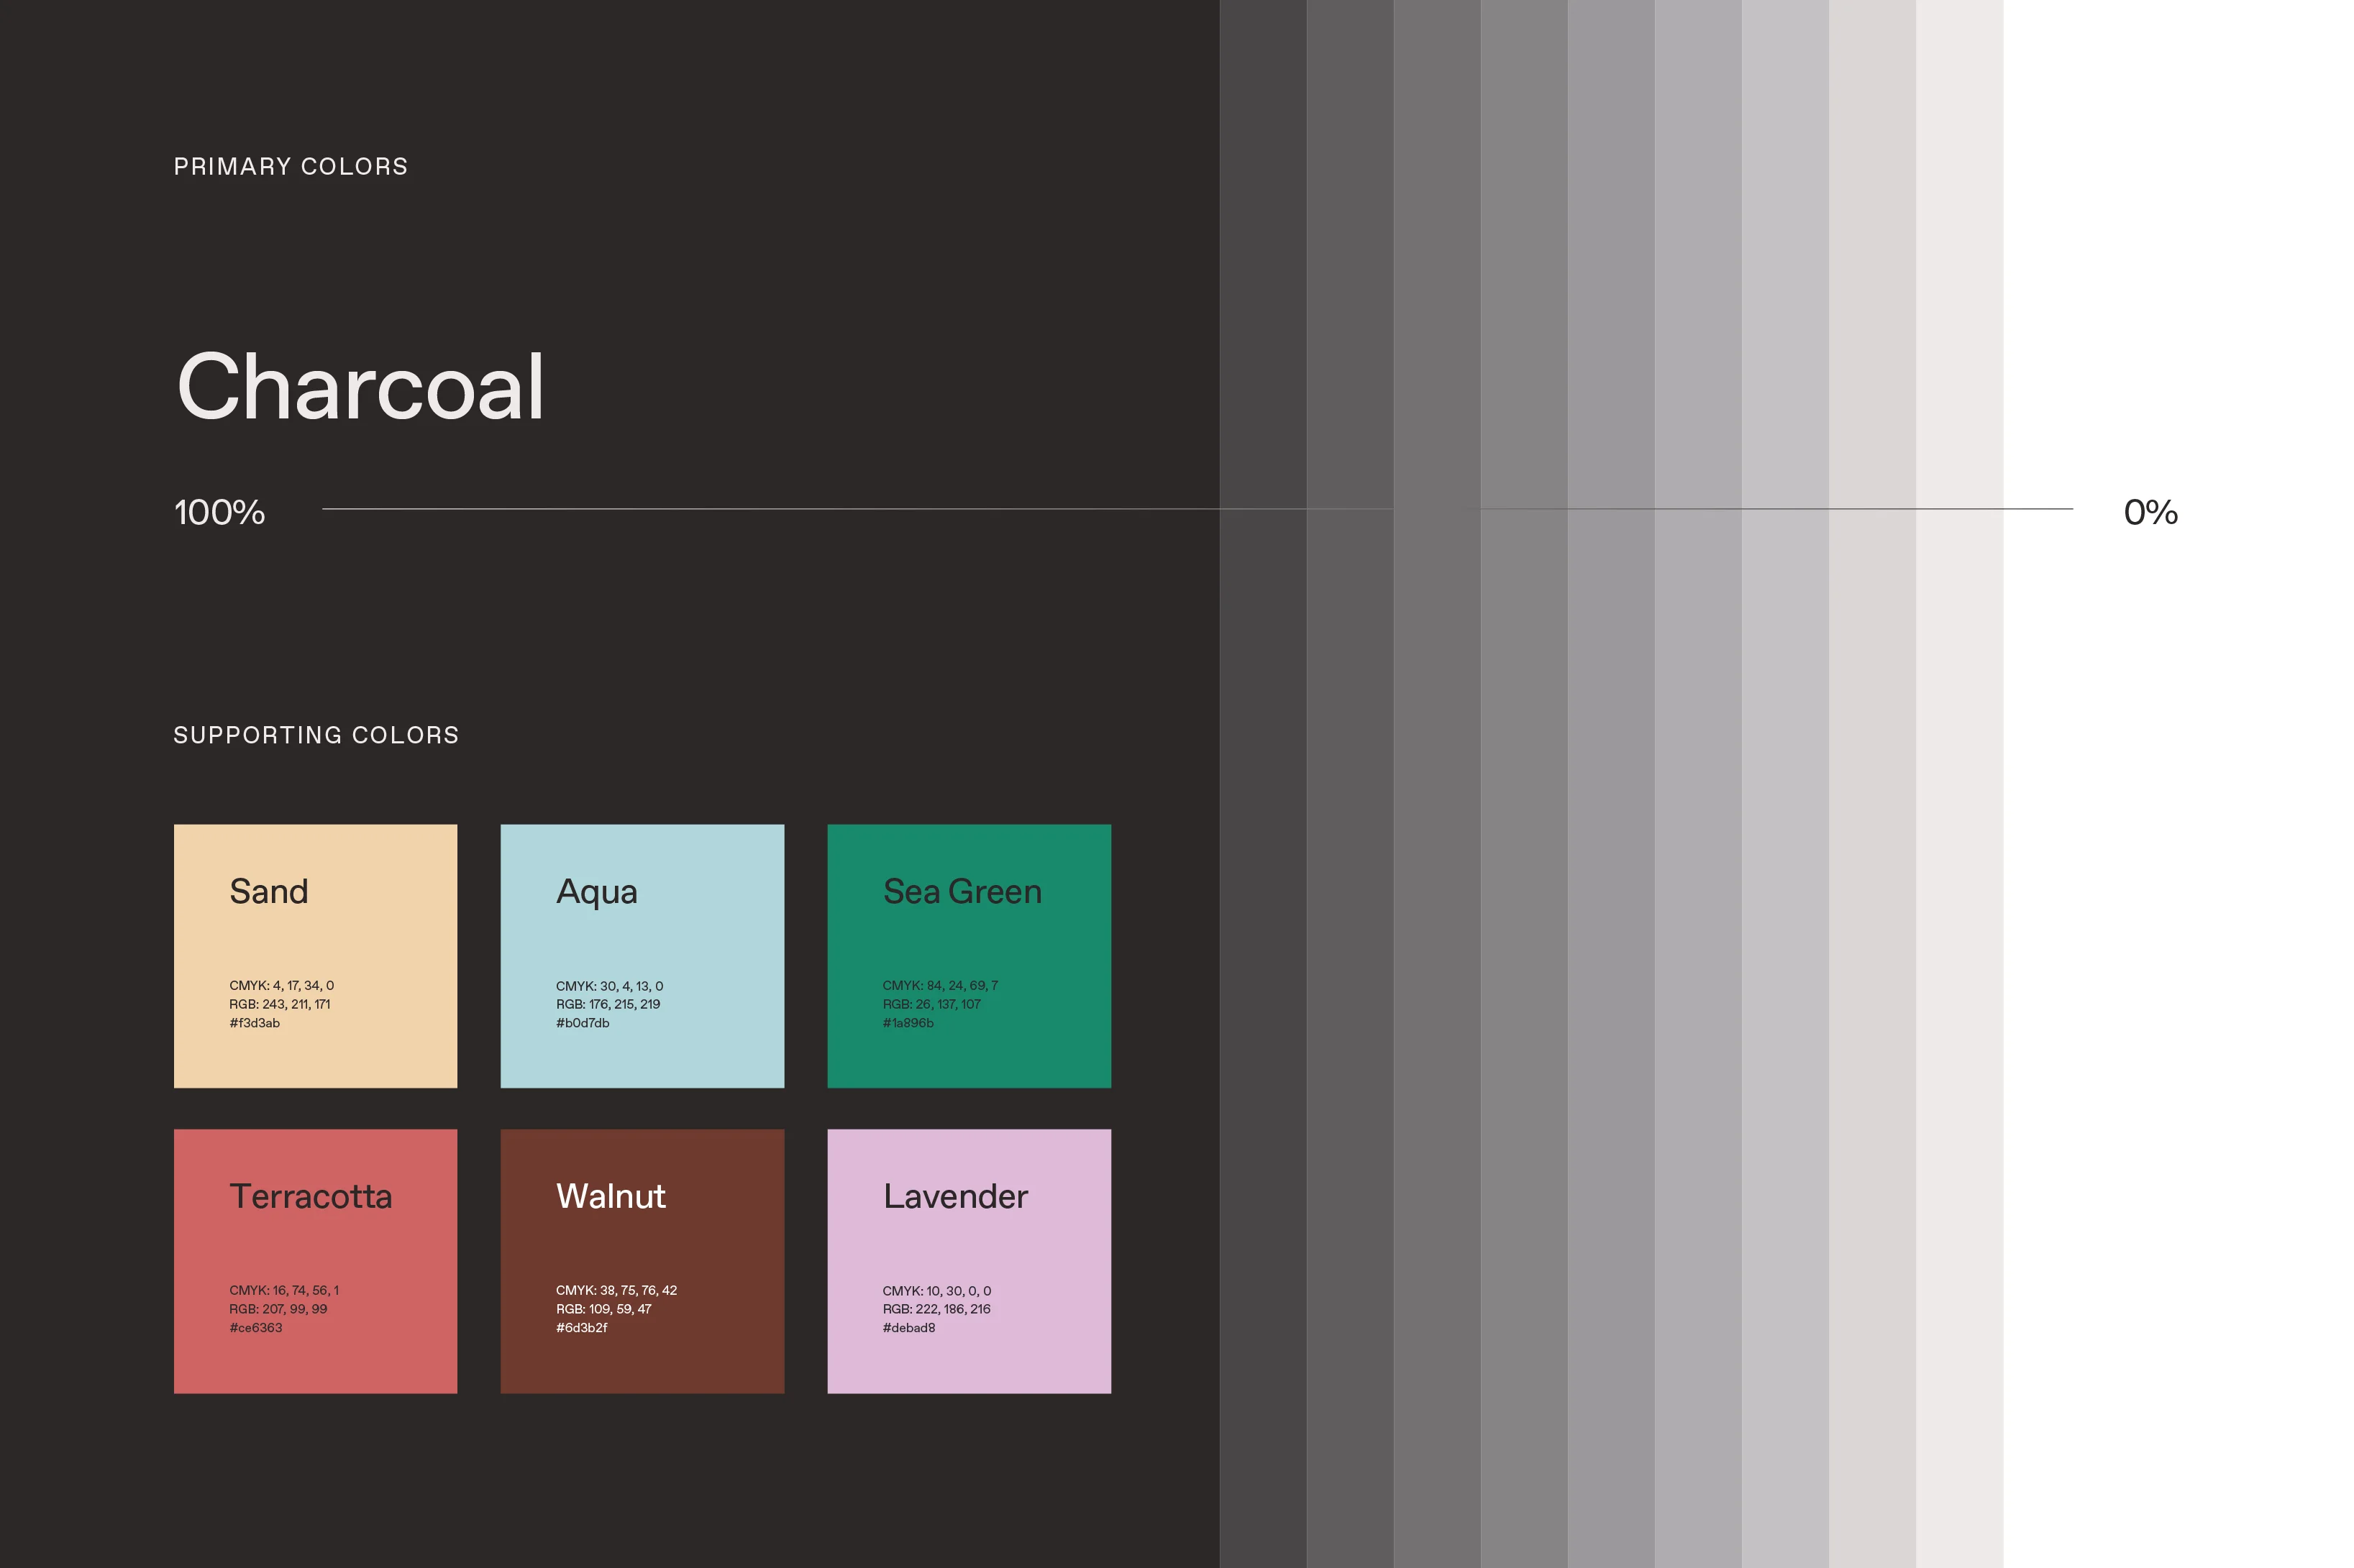Click the 100% tint label
Image resolution: width=2354 pixels, height=1568 pixels.
click(219, 512)
